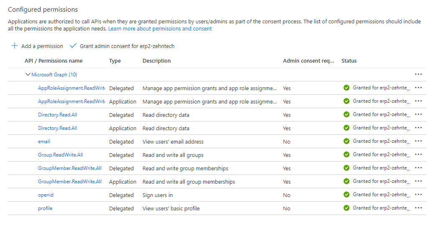Open the Learn more about permissions and consent link
This screenshot has height=225, width=441.
pos(160,29)
